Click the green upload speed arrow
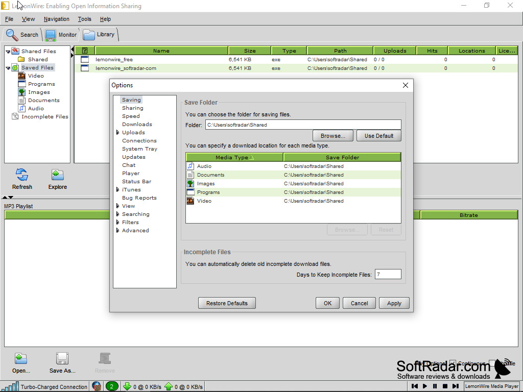Screen dimensions: 523x392 click(169, 387)
